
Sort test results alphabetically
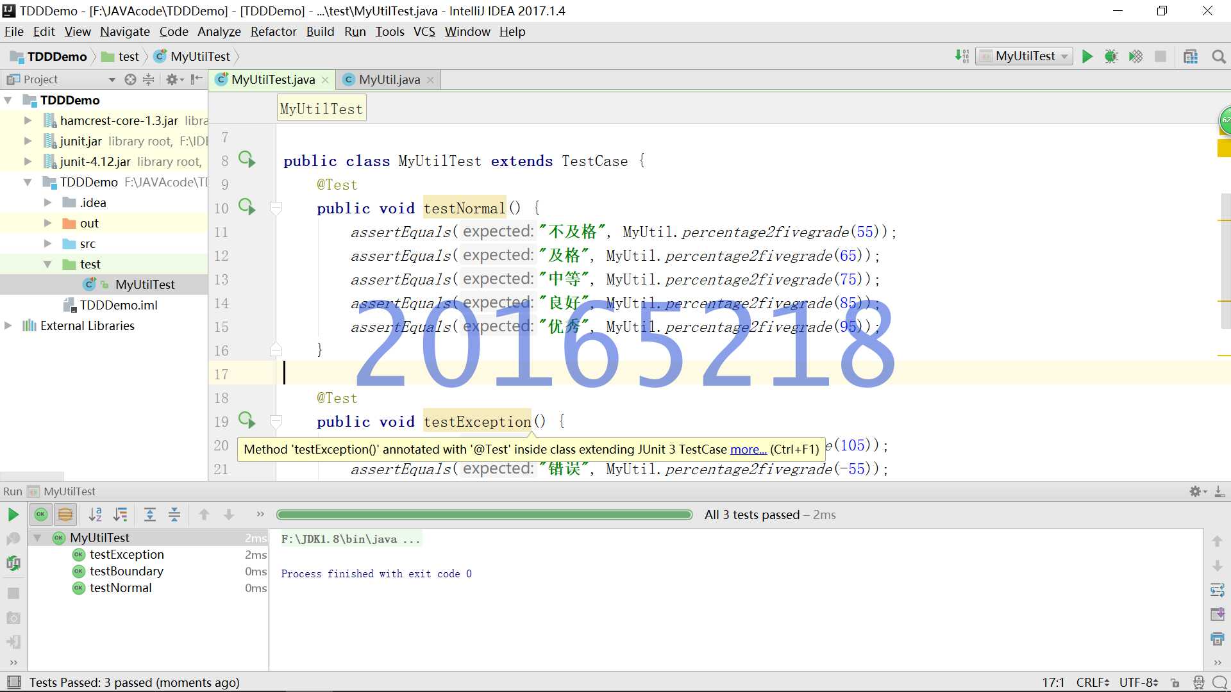tap(96, 515)
